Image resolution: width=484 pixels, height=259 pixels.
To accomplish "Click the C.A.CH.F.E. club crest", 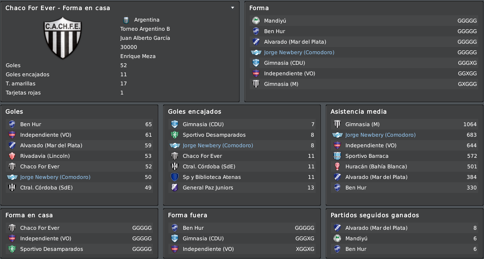I will (x=63, y=37).
